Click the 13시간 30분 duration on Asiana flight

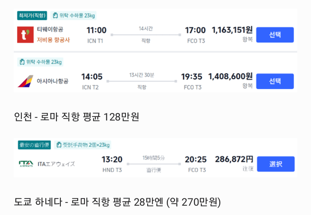click(x=142, y=75)
